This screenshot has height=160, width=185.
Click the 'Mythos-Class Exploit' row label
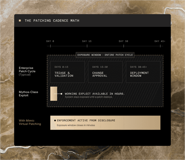click(28, 94)
